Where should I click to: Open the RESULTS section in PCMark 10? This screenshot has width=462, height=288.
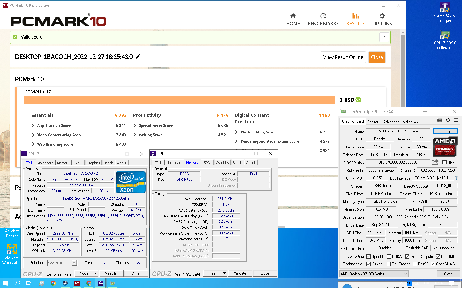pyautogui.click(x=355, y=20)
